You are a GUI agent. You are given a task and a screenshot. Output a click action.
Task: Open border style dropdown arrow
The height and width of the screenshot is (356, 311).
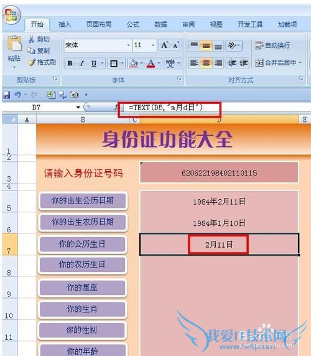point(123,63)
